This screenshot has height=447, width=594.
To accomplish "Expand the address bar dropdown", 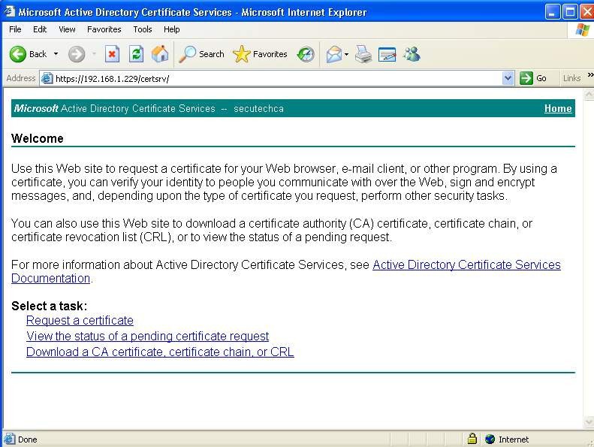I will click(508, 78).
